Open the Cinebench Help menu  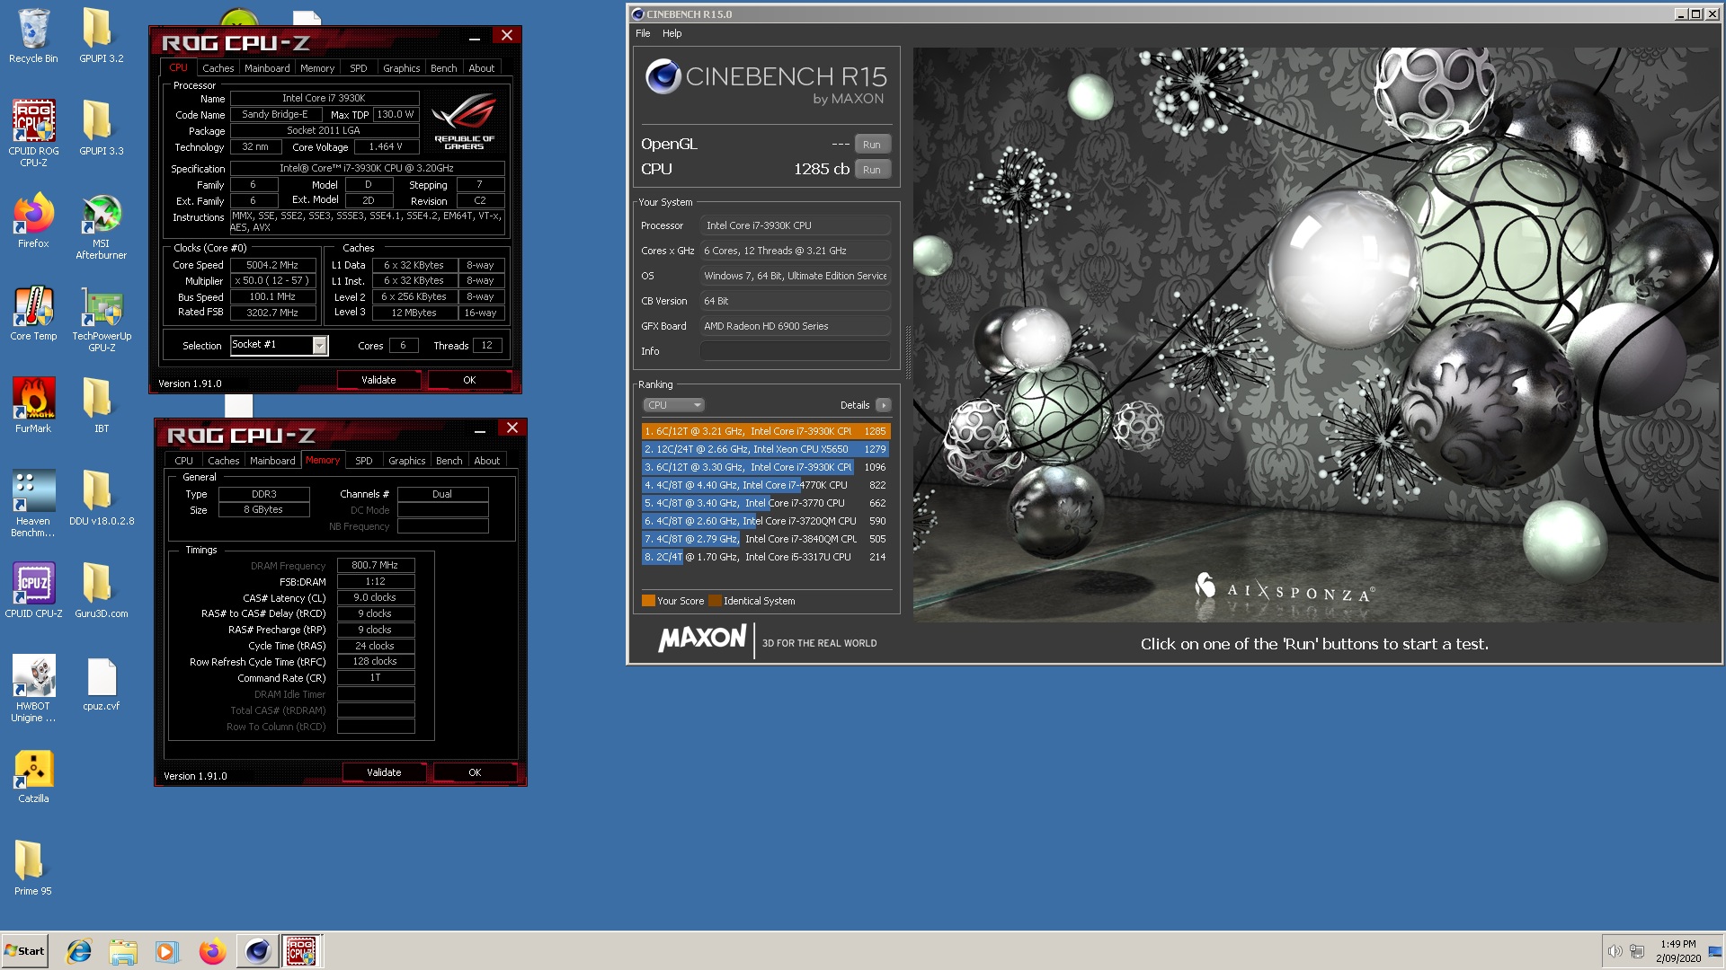(672, 33)
